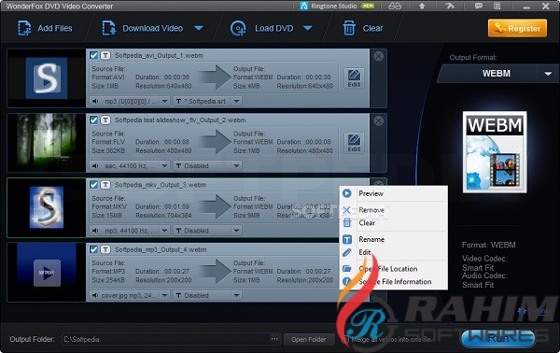Edit Softpedia_avi_Output_1.webm with Edit icon
The height and width of the screenshot is (353, 560).
pos(354,78)
